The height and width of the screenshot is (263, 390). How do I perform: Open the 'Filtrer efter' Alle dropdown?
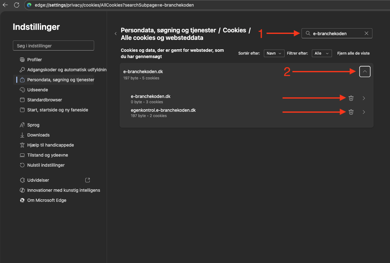coord(322,53)
